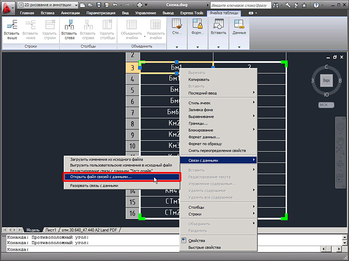Switch to the Аннотации ribbon tab
349x261 pixels.
click(70, 13)
